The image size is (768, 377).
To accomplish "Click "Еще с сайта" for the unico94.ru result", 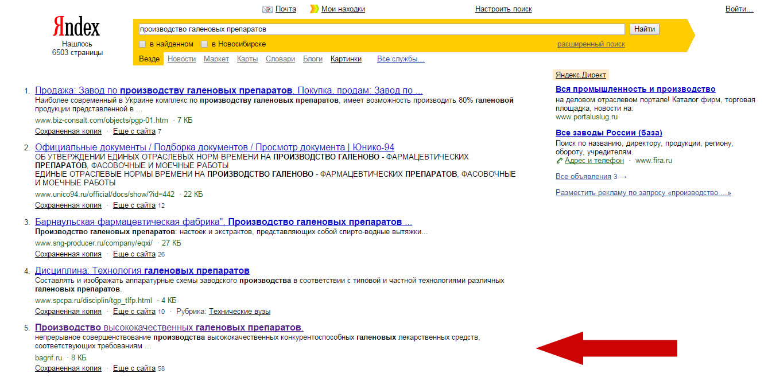I will click(x=134, y=205).
